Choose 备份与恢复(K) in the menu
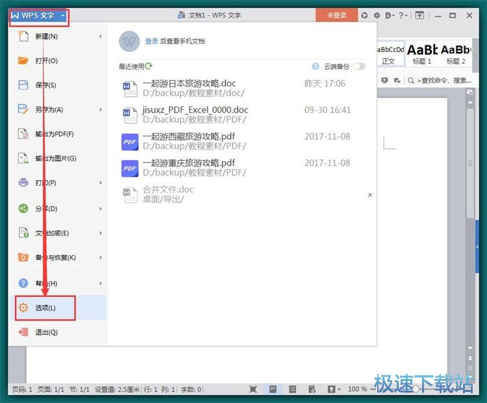The width and height of the screenshot is (487, 403). point(59,257)
